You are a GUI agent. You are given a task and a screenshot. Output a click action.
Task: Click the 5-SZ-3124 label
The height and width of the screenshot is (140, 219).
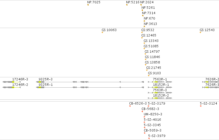tap(208, 104)
